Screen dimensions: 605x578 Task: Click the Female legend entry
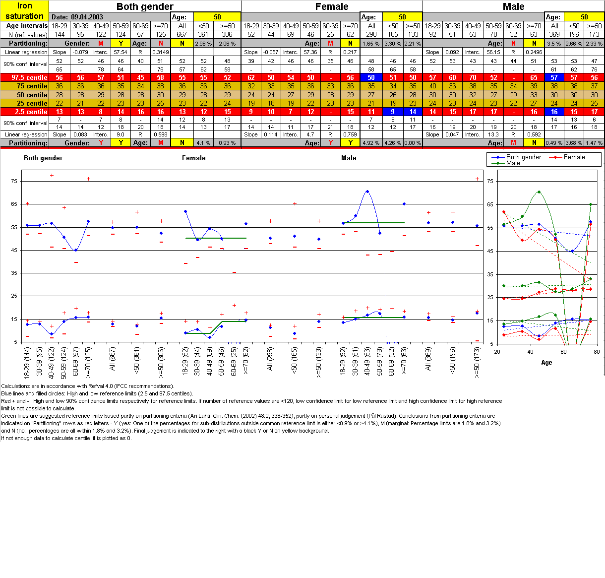[567, 157]
